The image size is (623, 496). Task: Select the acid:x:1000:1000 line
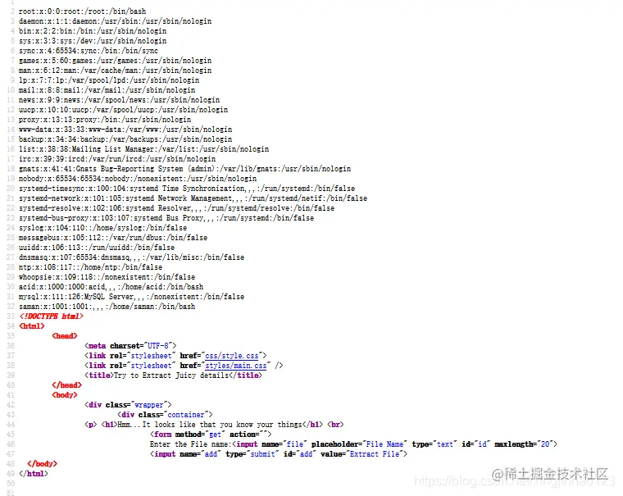(111, 287)
